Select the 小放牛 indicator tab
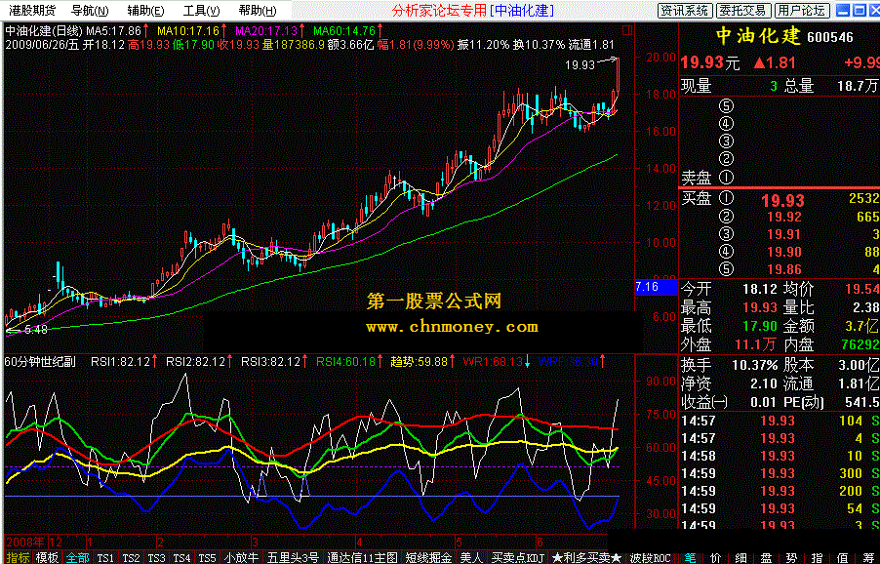 tap(241, 557)
